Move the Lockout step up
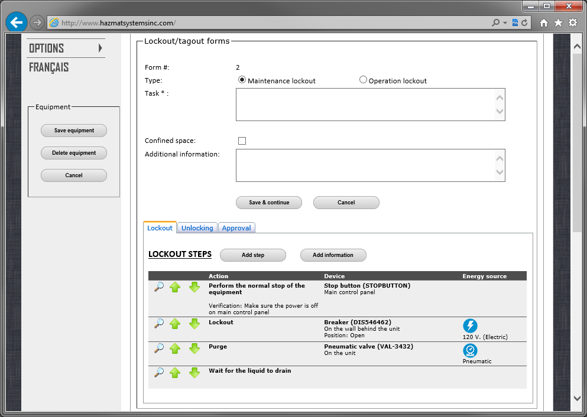Screen dimensions: 587x417 click(x=175, y=324)
